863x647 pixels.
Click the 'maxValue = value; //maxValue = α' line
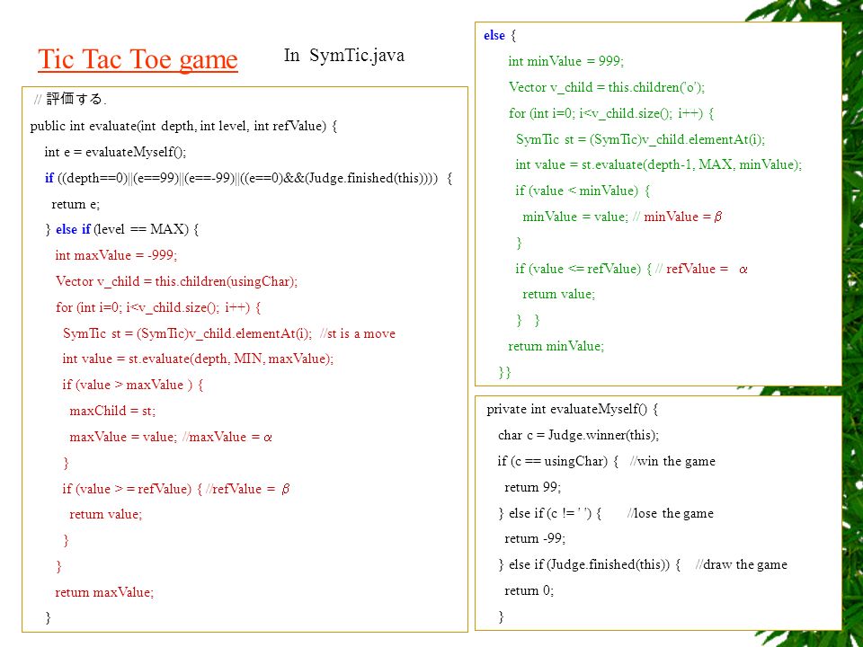pyautogui.click(x=171, y=437)
